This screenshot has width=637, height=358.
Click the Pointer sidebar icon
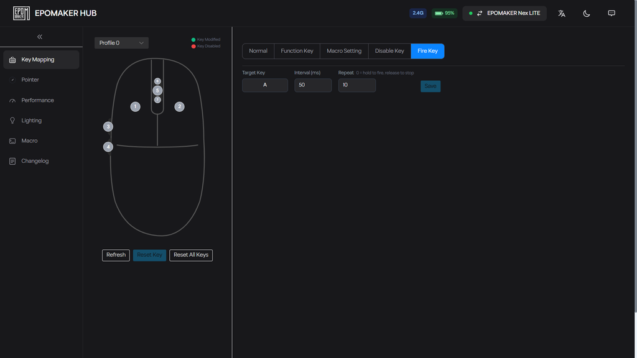(x=12, y=80)
